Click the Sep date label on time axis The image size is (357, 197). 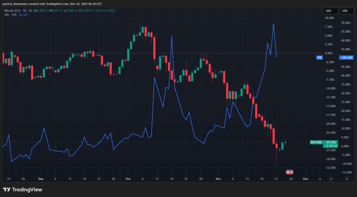point(41,179)
